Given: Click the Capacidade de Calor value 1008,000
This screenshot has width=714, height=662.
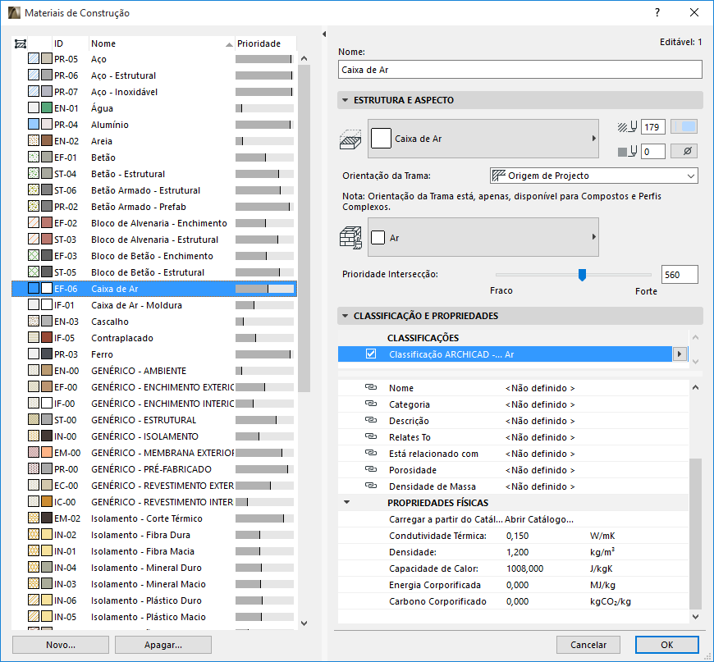Looking at the screenshot, I should [524, 568].
